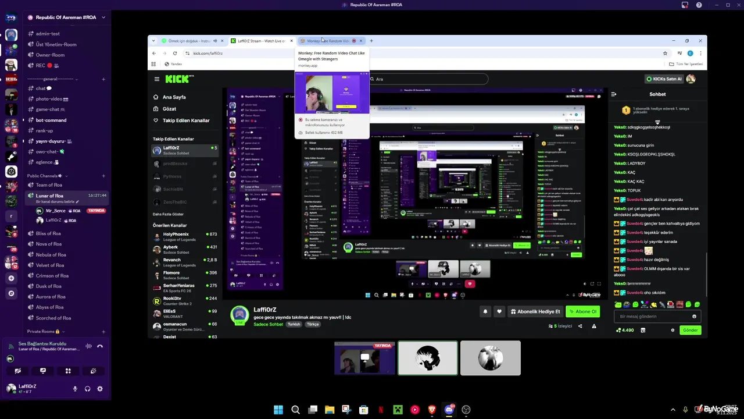Click the Kick search field Ara
Image resolution: width=744 pixels, height=419 pixels.
(427, 79)
